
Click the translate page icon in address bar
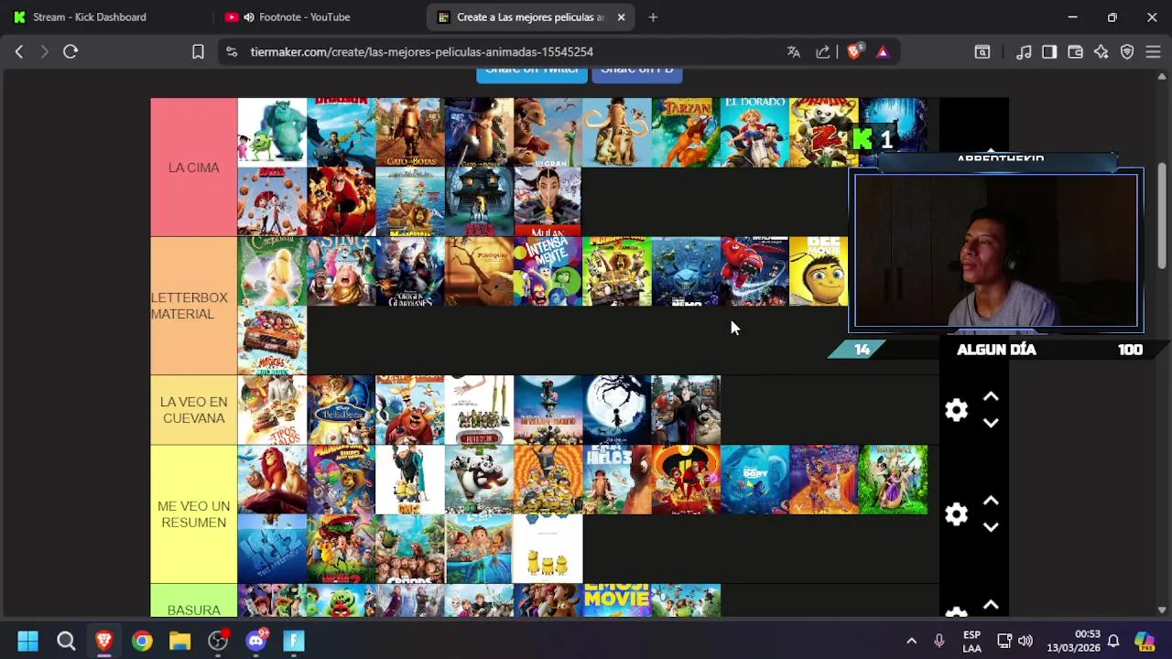794,52
